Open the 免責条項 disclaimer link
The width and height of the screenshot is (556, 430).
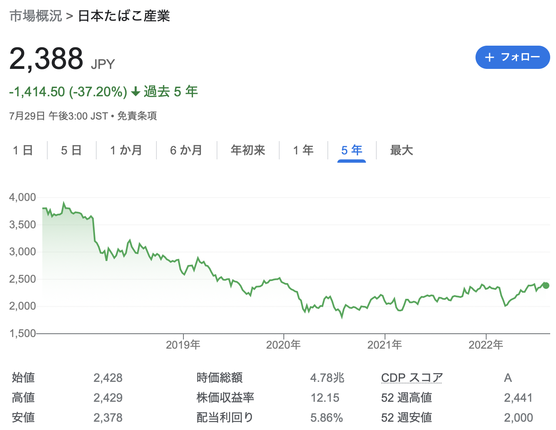click(137, 116)
